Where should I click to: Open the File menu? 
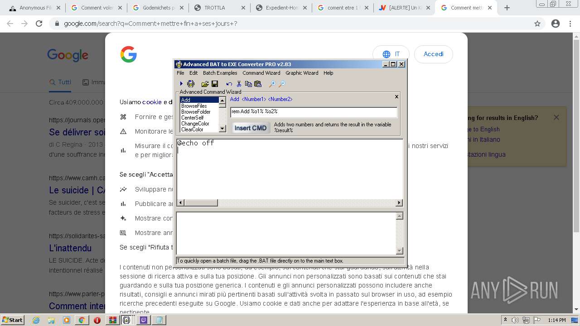pyautogui.click(x=180, y=73)
